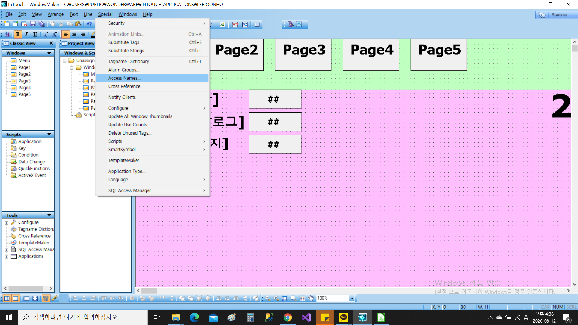Click the Open Window toolbar icon

coord(15,24)
